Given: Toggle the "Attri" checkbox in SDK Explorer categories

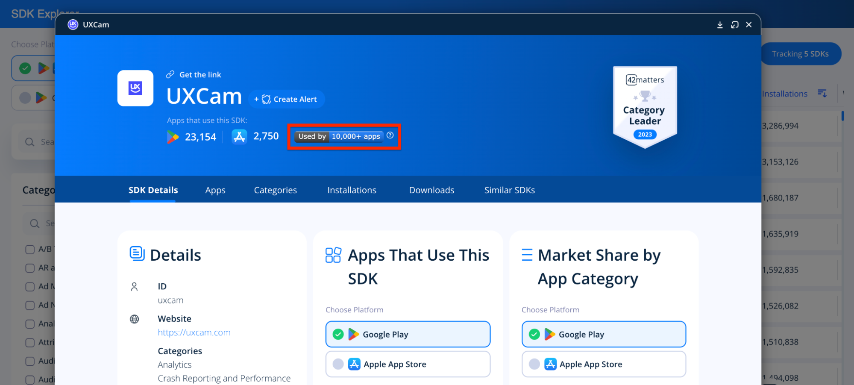Looking at the screenshot, I should [x=30, y=343].
